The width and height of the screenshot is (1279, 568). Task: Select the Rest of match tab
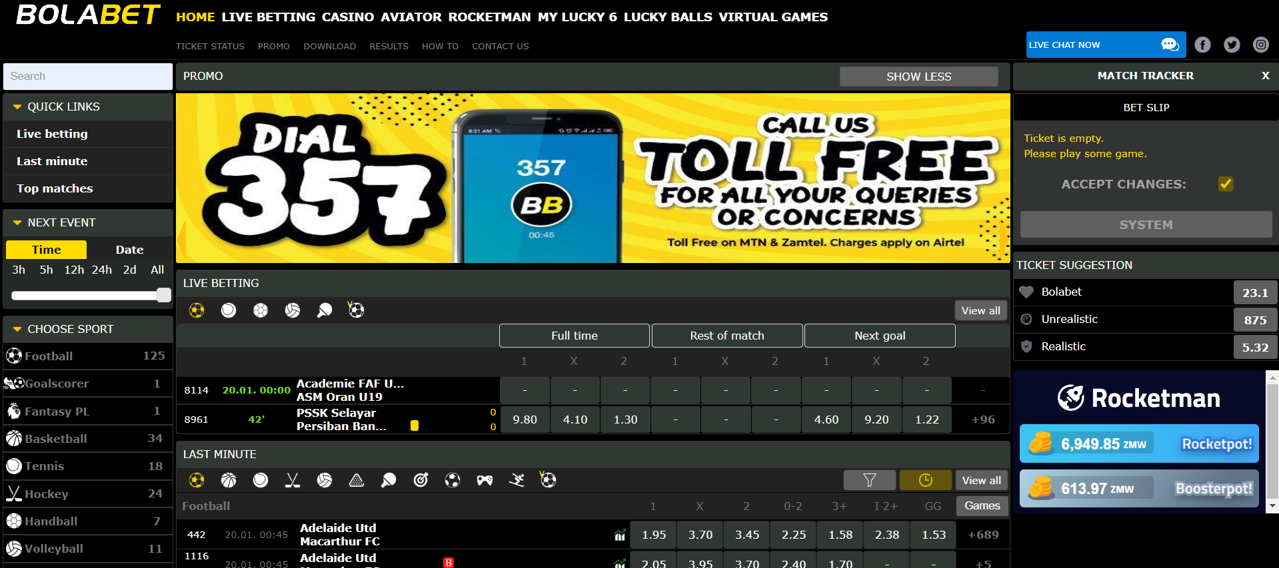(726, 336)
